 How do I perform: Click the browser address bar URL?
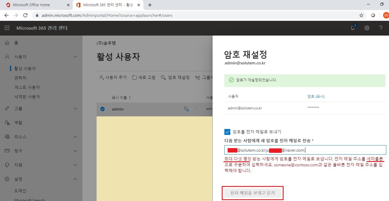[107, 15]
